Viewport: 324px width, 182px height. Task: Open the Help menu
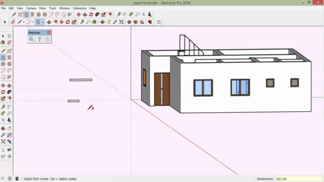[93, 8]
